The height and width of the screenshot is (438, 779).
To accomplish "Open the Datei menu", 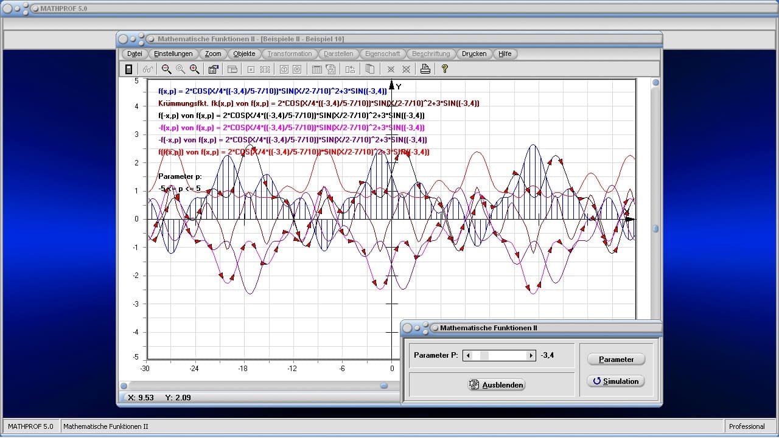I will 134,54.
